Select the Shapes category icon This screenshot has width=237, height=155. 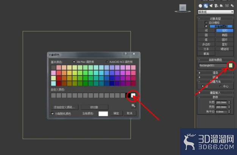(x=206, y=6)
